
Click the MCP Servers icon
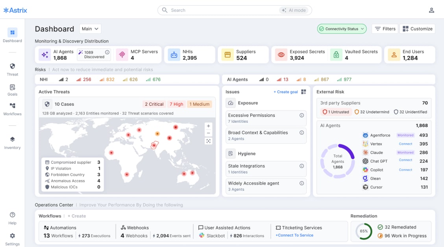(x=122, y=55)
